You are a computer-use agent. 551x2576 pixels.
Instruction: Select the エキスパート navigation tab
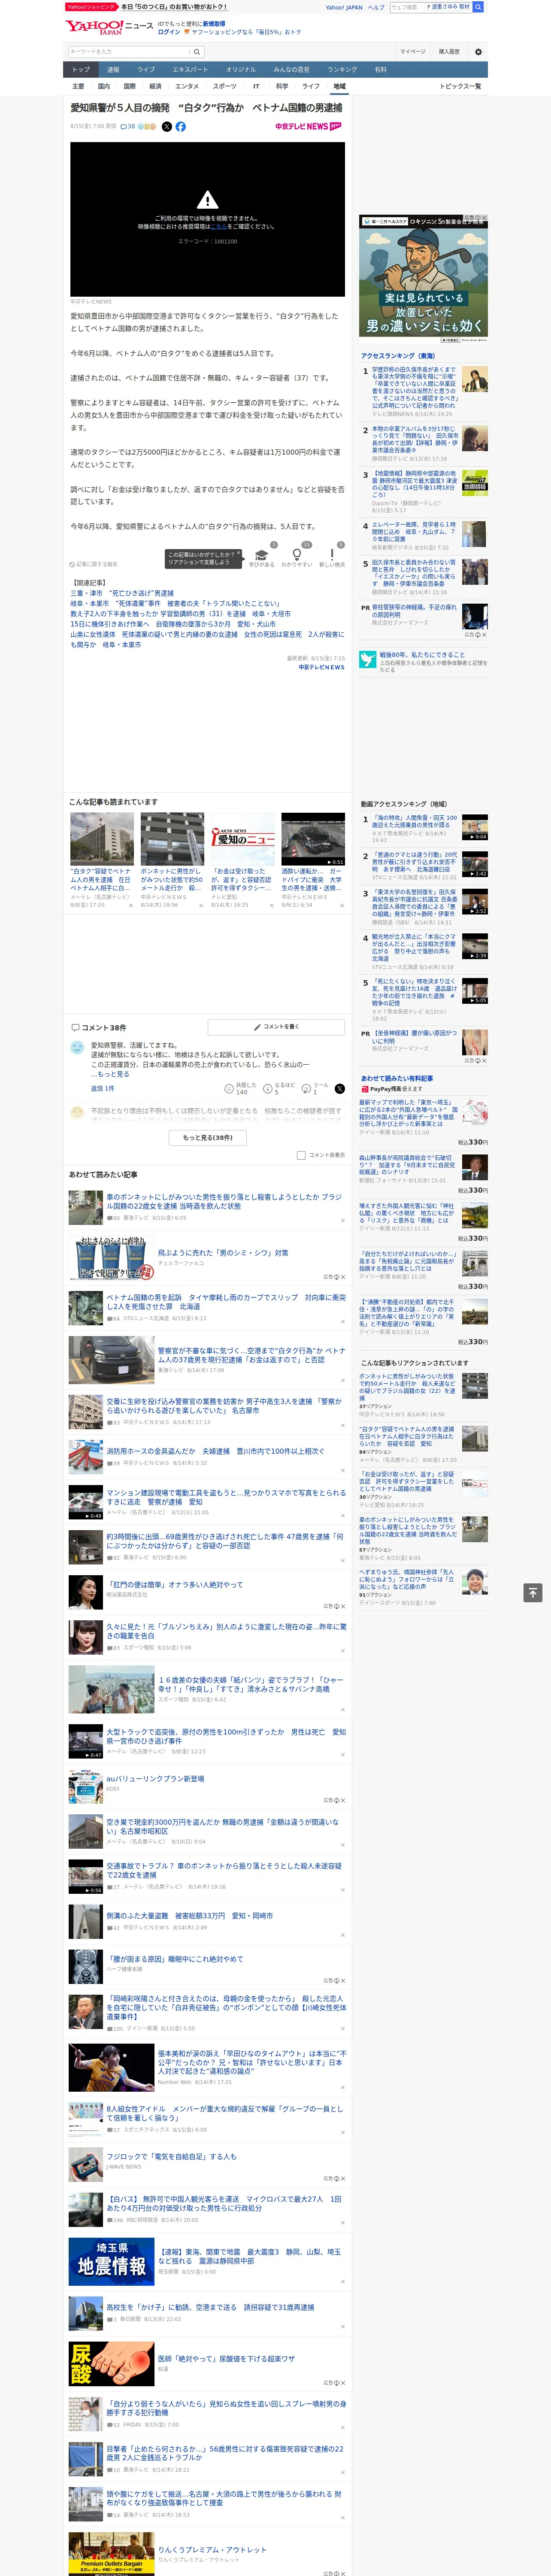190,70
